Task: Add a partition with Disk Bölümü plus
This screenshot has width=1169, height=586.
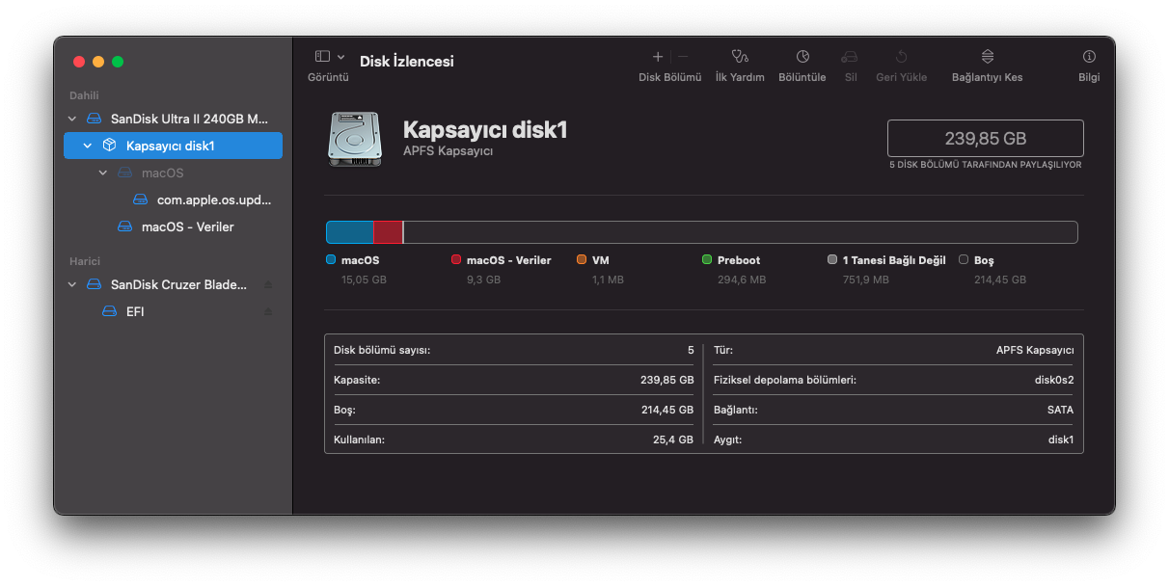Action: point(657,56)
